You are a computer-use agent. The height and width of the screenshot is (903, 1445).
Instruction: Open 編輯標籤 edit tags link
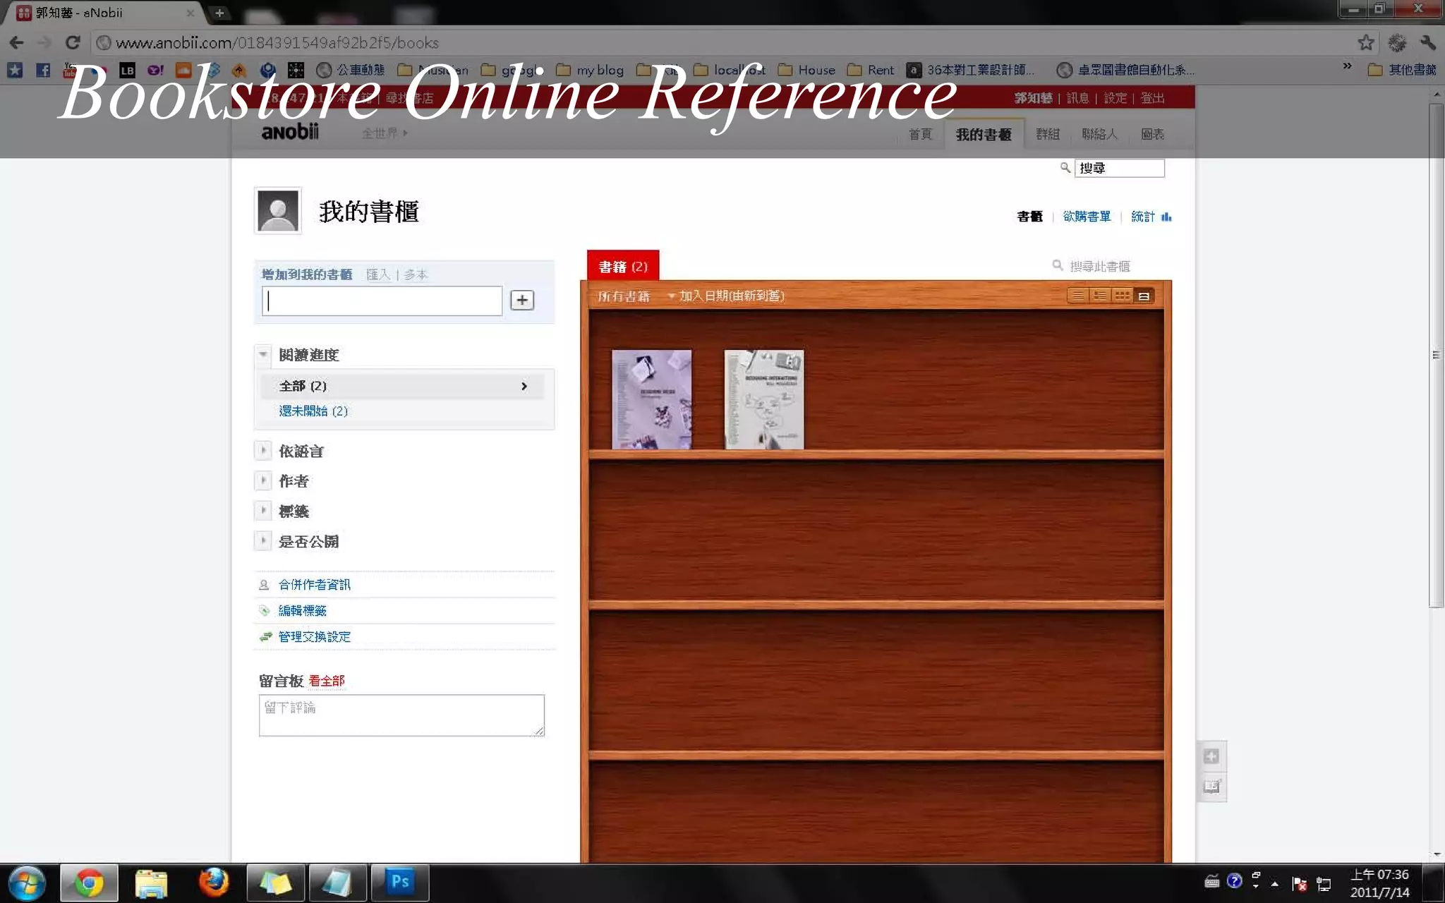point(302,610)
